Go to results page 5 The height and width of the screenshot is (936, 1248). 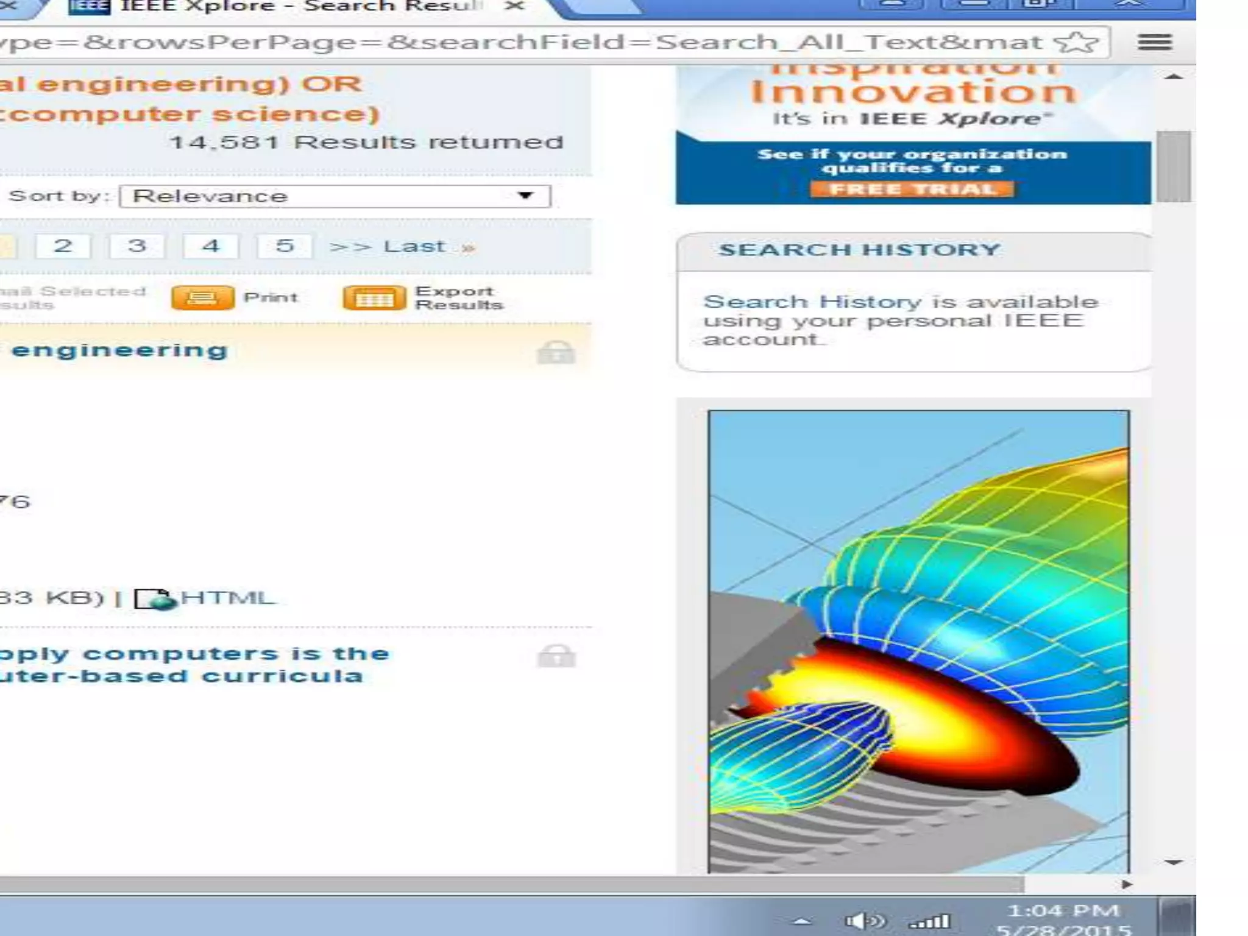[x=285, y=246]
